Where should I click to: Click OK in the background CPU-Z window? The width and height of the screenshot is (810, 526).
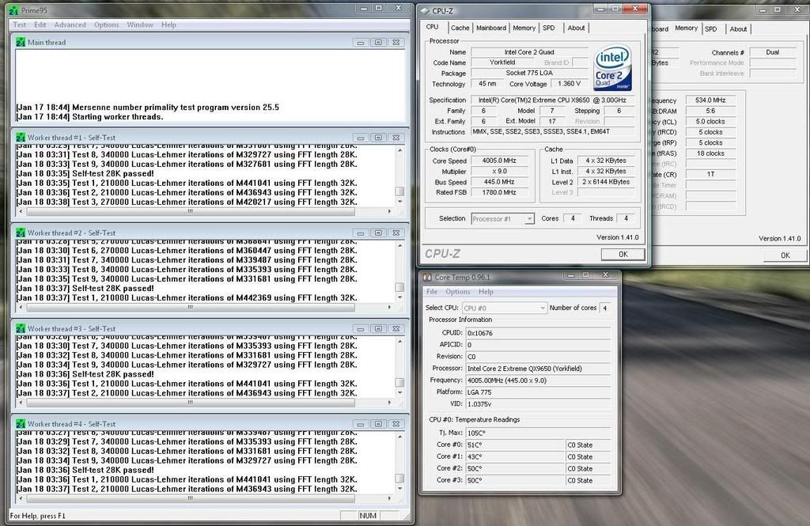tap(785, 255)
